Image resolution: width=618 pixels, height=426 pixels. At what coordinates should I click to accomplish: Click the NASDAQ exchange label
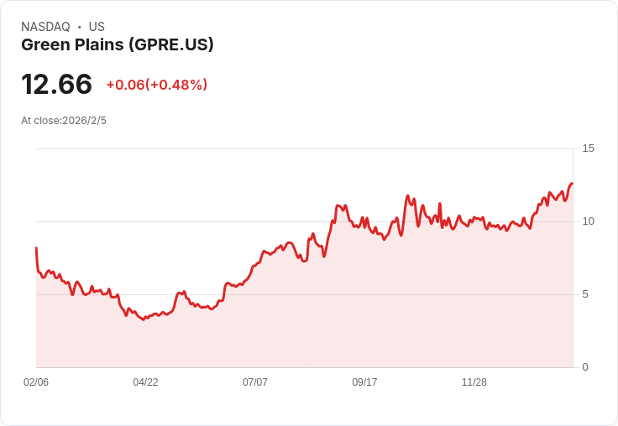[x=45, y=27]
